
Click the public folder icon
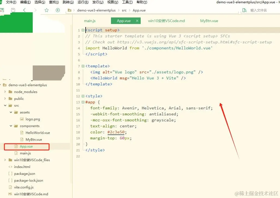(x=10, y=99)
